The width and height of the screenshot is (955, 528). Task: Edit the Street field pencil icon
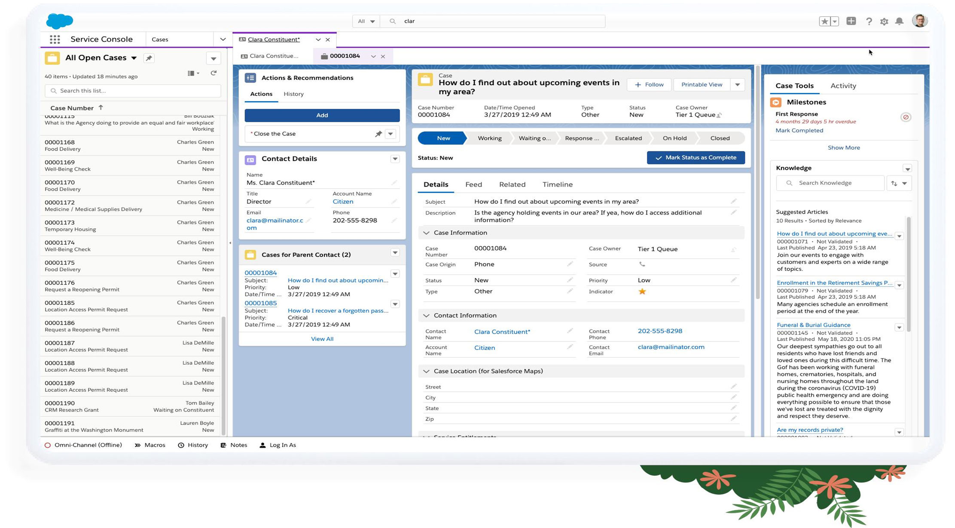734,386
